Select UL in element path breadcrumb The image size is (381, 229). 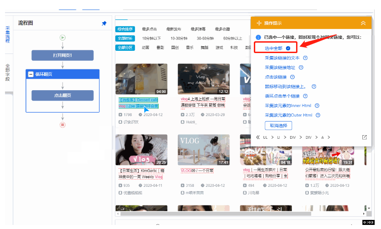265,137
